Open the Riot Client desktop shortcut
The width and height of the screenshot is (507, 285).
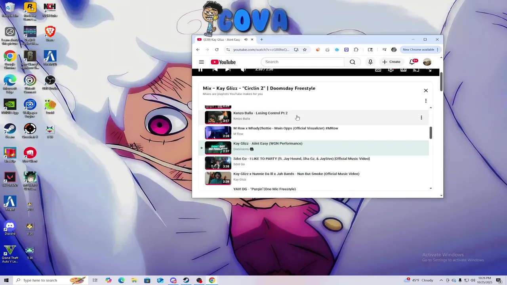pyautogui.click(x=30, y=155)
